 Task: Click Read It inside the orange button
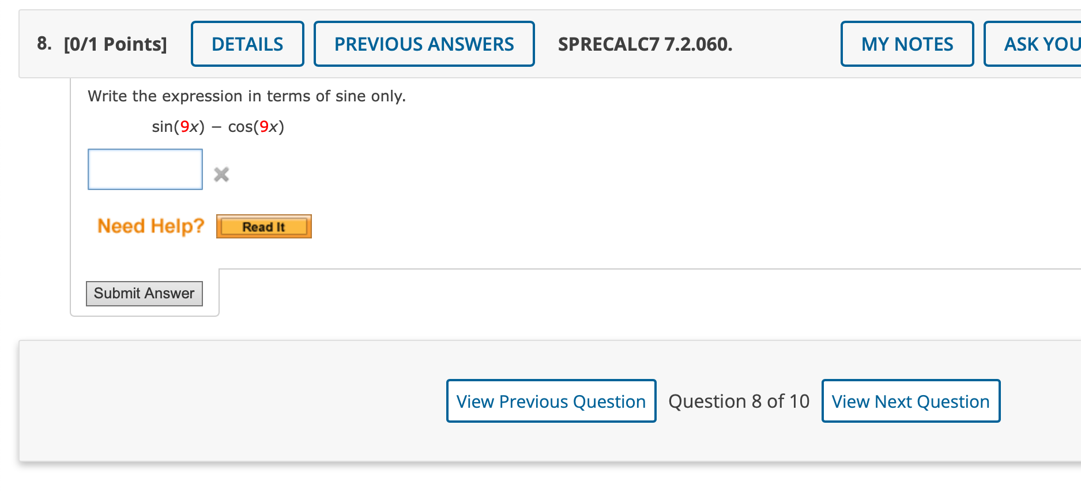[x=263, y=226]
